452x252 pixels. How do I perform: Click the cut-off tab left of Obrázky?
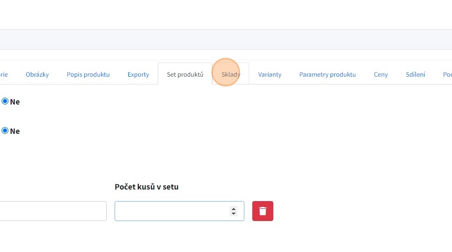pyautogui.click(x=4, y=75)
